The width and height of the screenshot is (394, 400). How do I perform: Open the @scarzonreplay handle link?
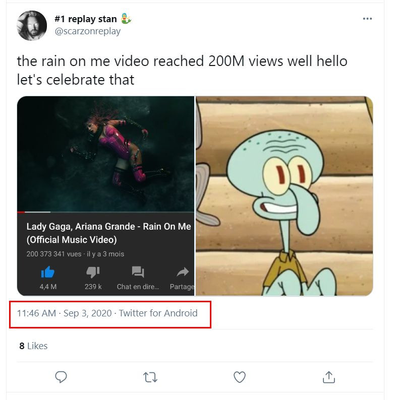tap(87, 31)
